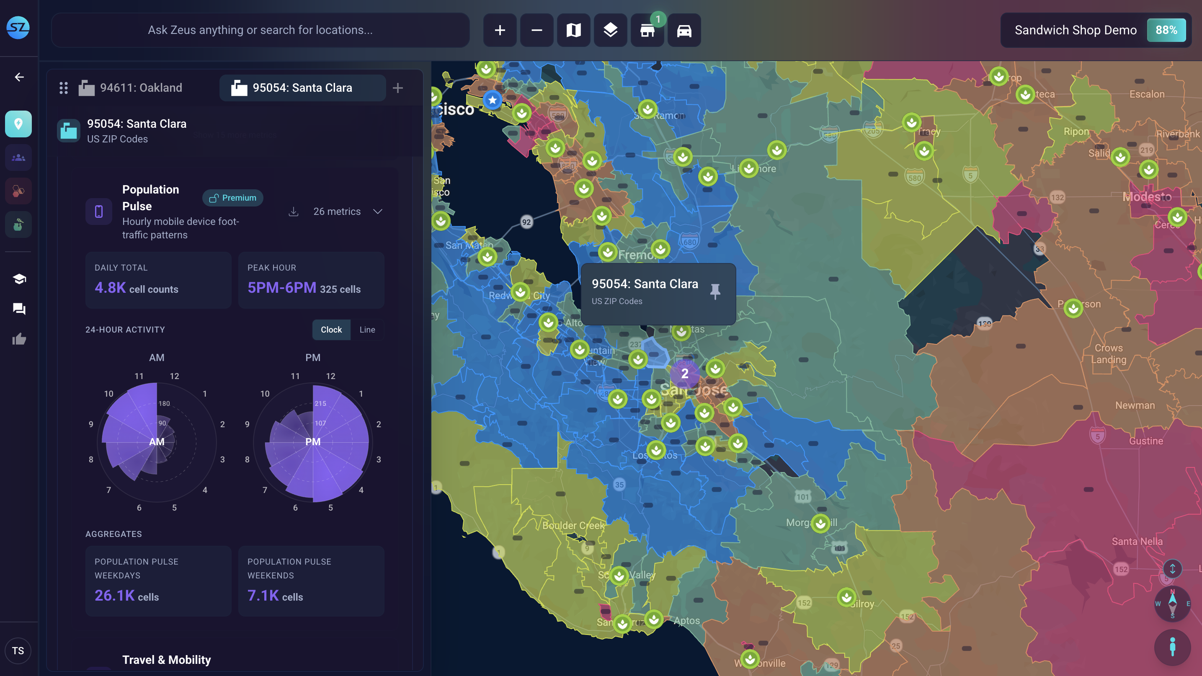
Task: Select the 94611: Oakland tab
Action: tap(132, 88)
